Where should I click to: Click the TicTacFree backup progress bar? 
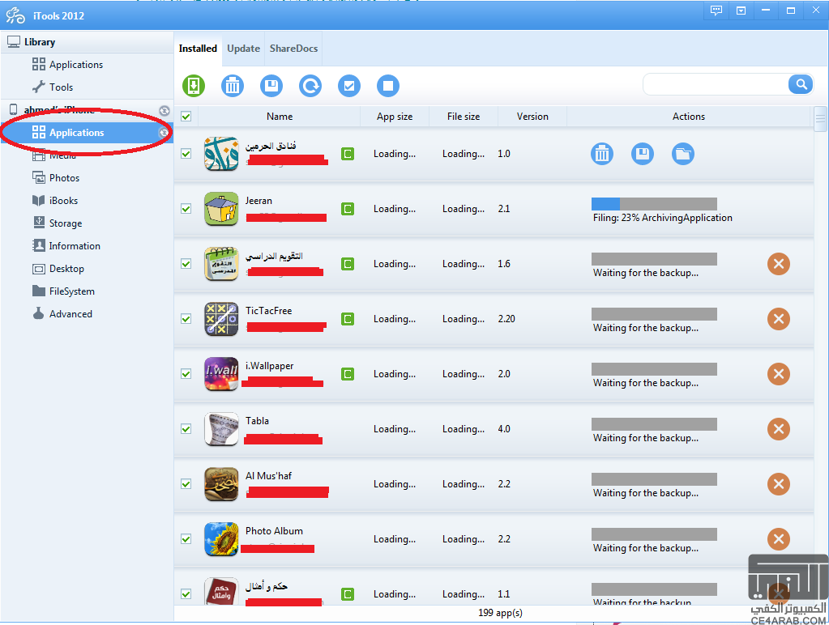coord(654,314)
